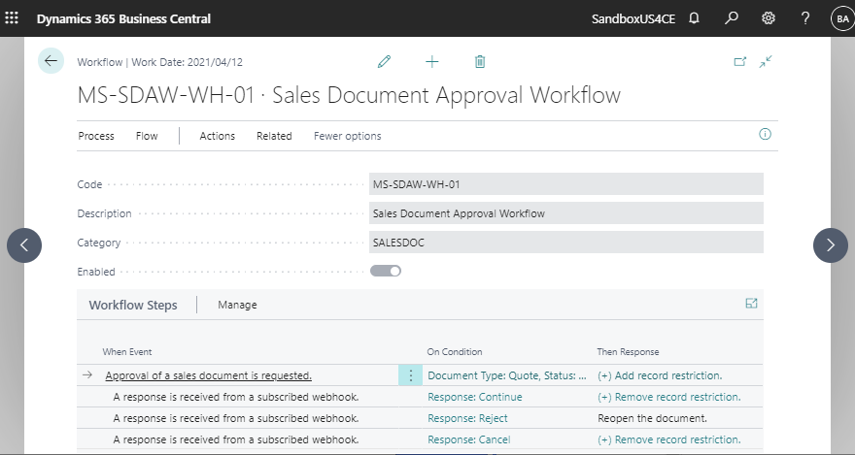The width and height of the screenshot is (855, 455).
Task: Open the settings gear
Action: [768, 18]
